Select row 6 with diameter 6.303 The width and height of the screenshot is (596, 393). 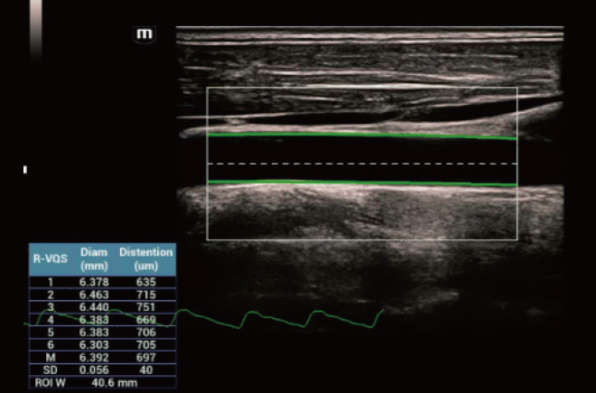pyautogui.click(x=95, y=345)
